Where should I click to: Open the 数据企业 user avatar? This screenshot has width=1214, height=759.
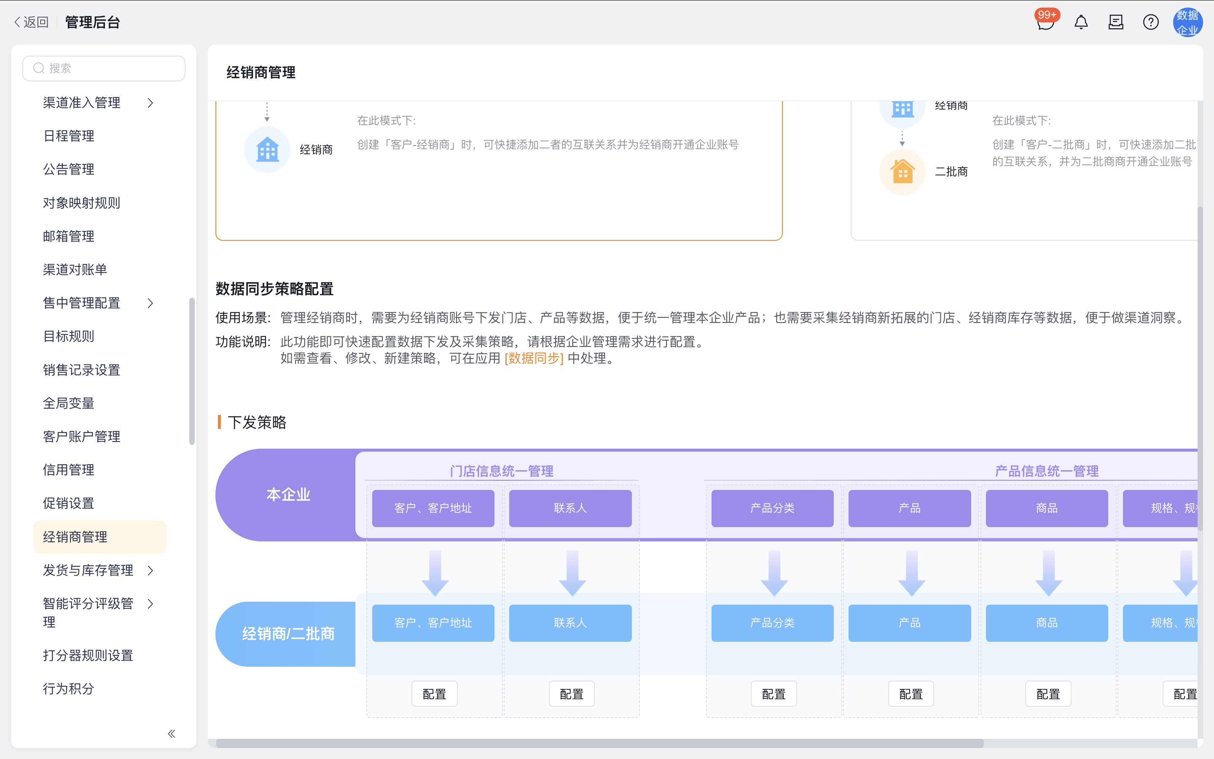[x=1187, y=22]
